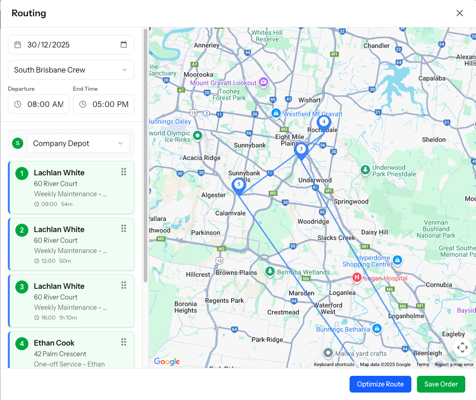
Task: Expand the Company Depot start location dropdown
Action: [x=78, y=143]
